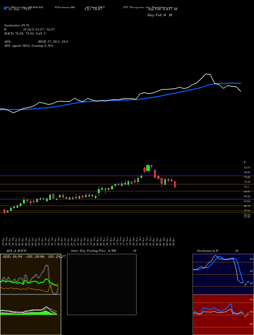Screen dimensions: 254x335
Task: Click the 66.52 price axis label
Action: click(x=247, y=196)
